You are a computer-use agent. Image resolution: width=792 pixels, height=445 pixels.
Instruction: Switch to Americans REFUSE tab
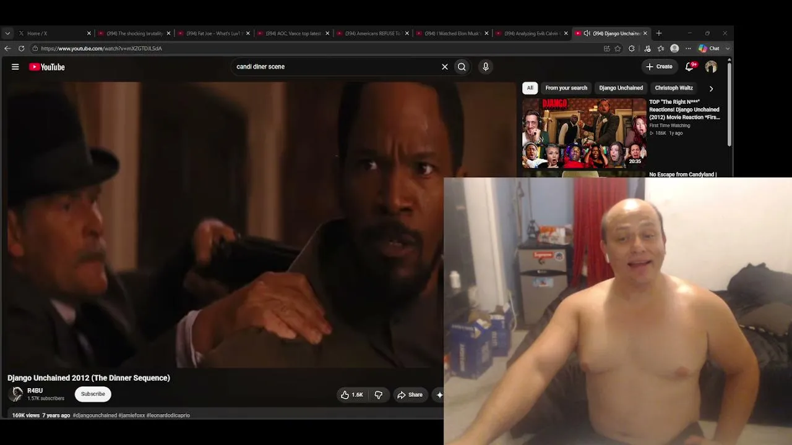click(x=373, y=33)
